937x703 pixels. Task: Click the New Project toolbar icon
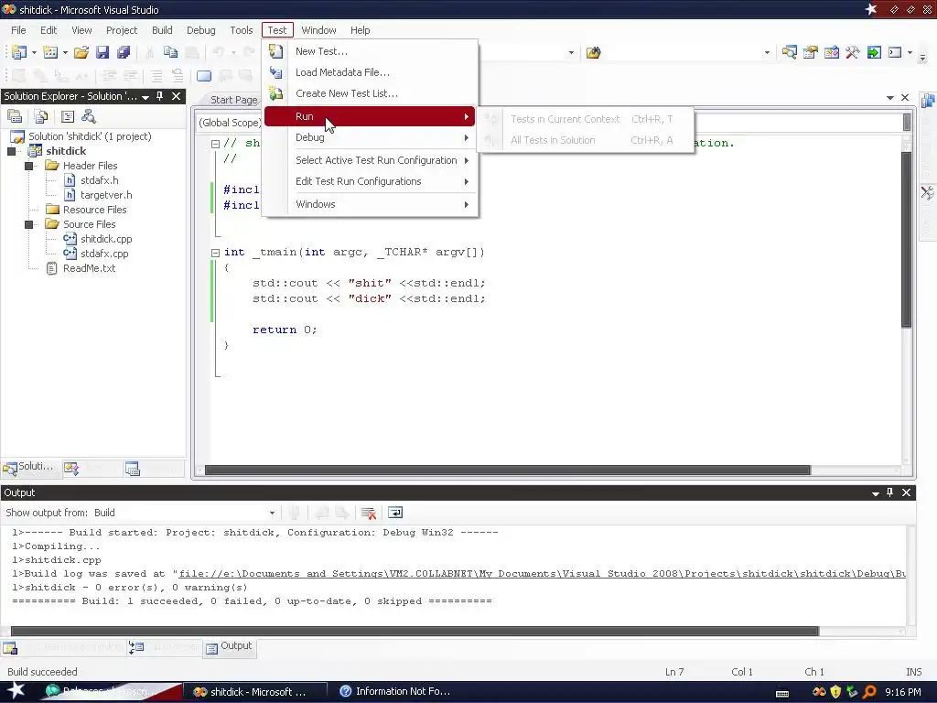point(18,52)
